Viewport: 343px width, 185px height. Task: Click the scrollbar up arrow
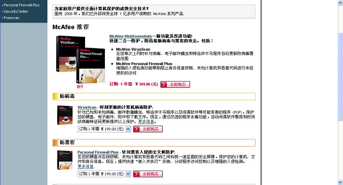pyautogui.click(x=340, y=3)
